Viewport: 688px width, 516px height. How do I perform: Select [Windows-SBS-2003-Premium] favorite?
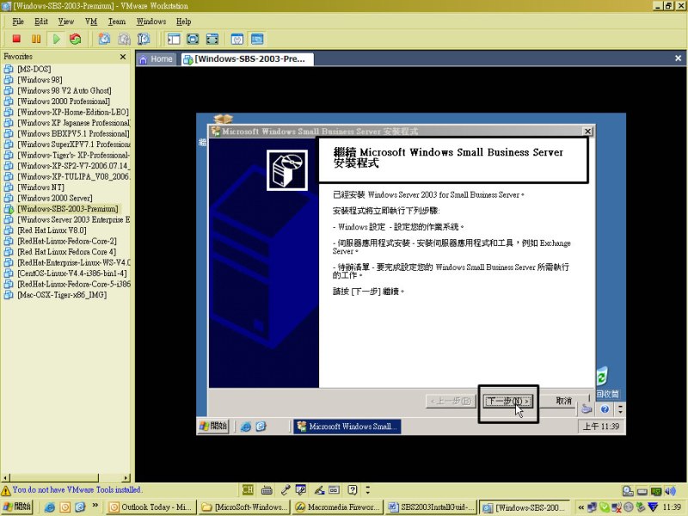point(68,209)
